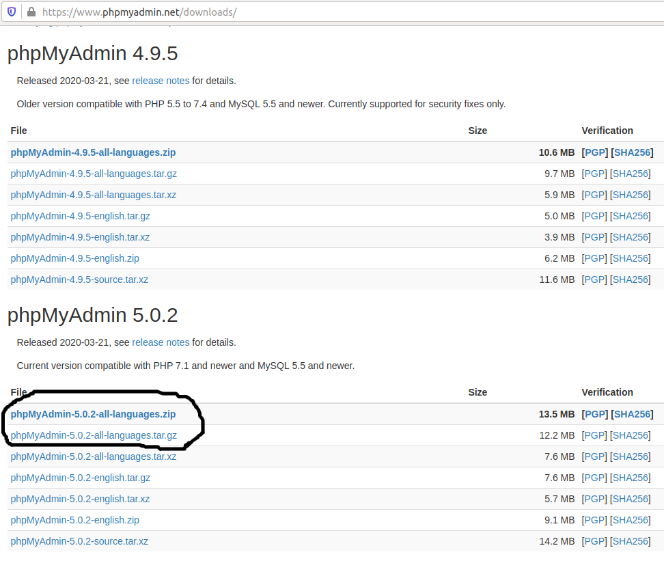Open SHA256 checksum for 5.0.2-all-languages.zip
This screenshot has width=664, height=561.
click(632, 414)
